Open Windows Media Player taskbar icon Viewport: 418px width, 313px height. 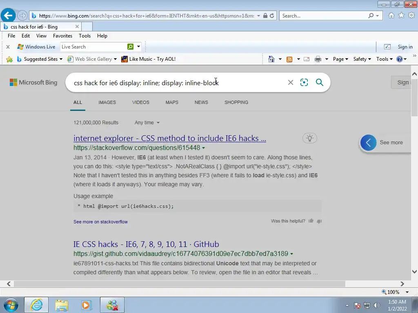87,305
